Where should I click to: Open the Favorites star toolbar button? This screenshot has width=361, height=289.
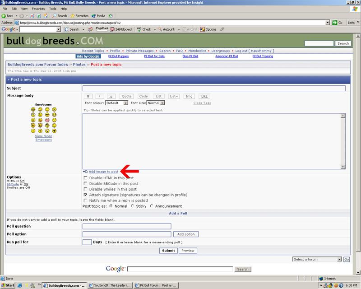point(79,16)
